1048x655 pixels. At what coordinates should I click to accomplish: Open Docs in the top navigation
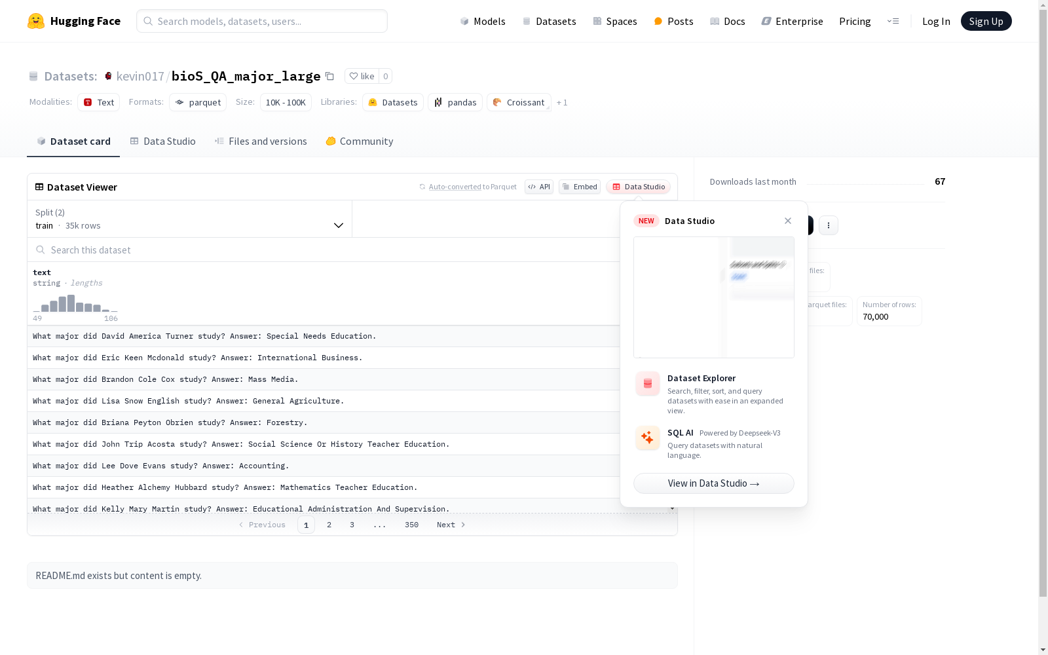728,21
